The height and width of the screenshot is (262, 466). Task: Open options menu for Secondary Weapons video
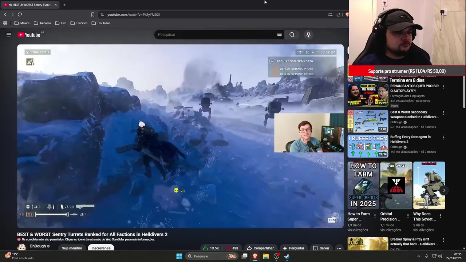tap(443, 113)
